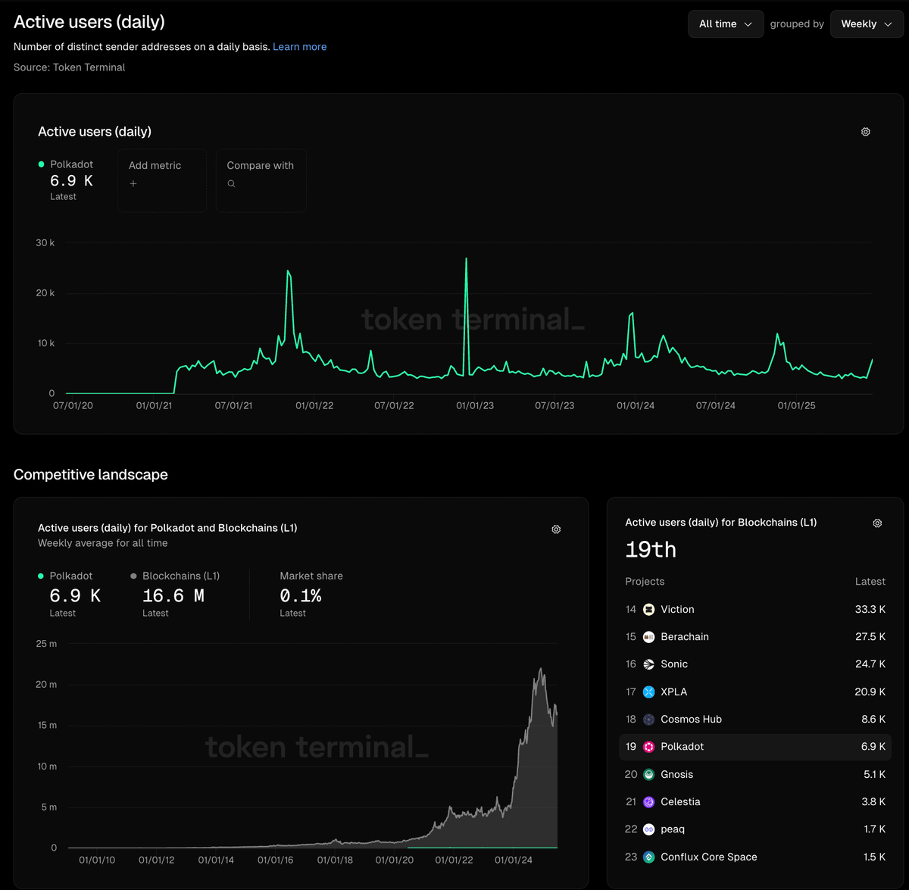
Task: Expand the All time range dropdown
Action: tap(726, 24)
